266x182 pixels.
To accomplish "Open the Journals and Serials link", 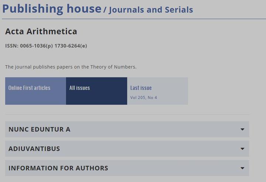I will pyautogui.click(x=151, y=10).
